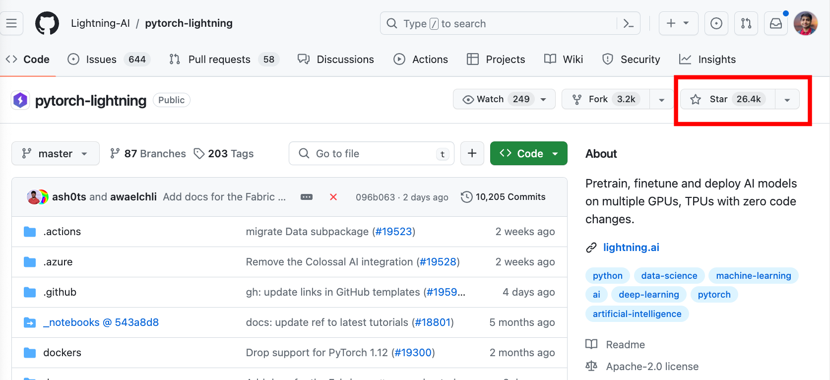
Task: Open the Pull requests tab
Action: 224,60
